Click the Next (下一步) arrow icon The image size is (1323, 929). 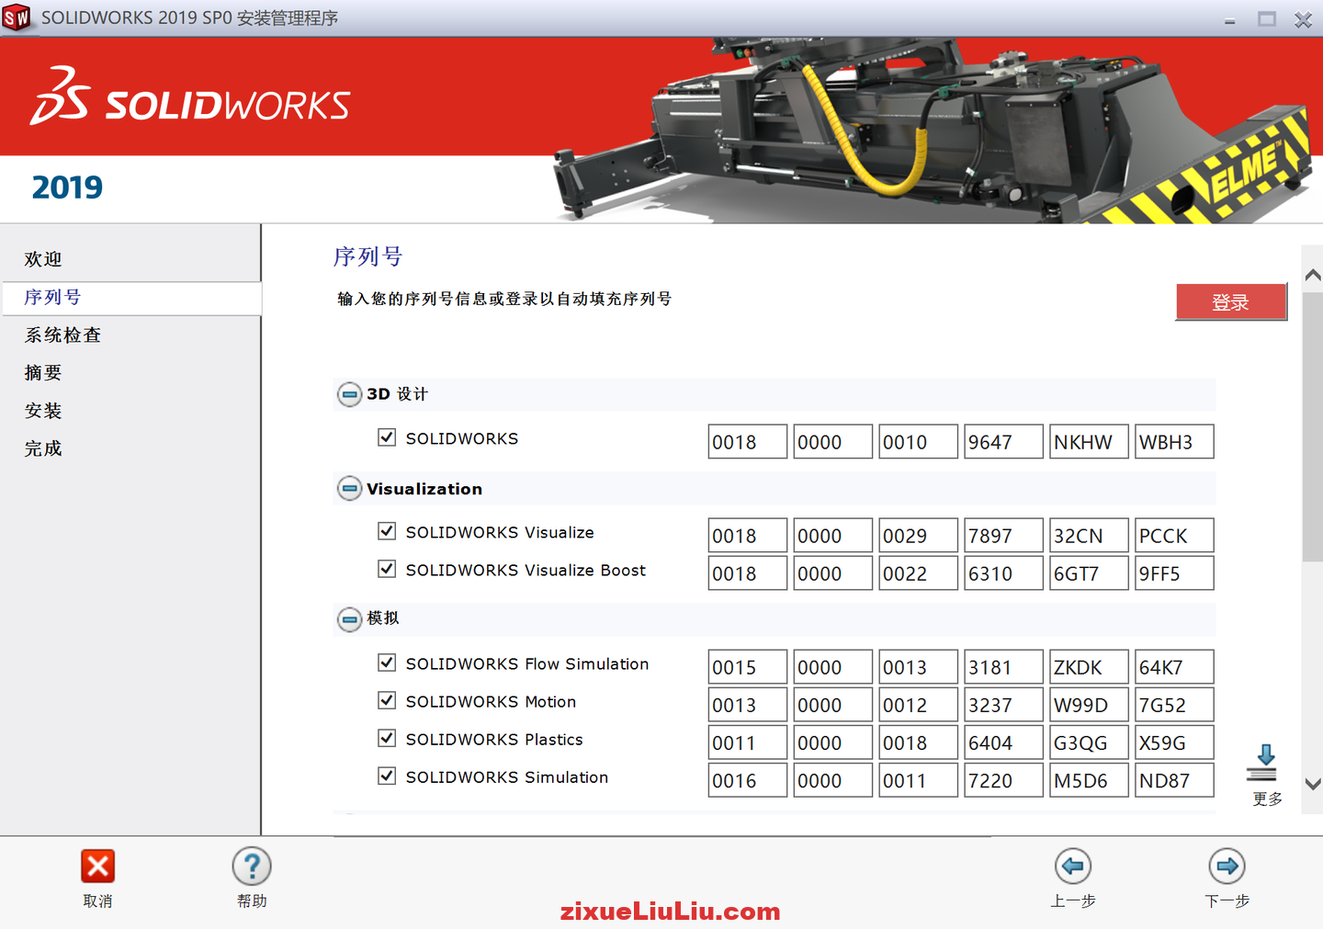point(1227,866)
